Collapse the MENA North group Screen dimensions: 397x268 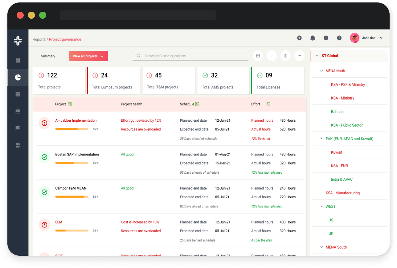(322, 71)
